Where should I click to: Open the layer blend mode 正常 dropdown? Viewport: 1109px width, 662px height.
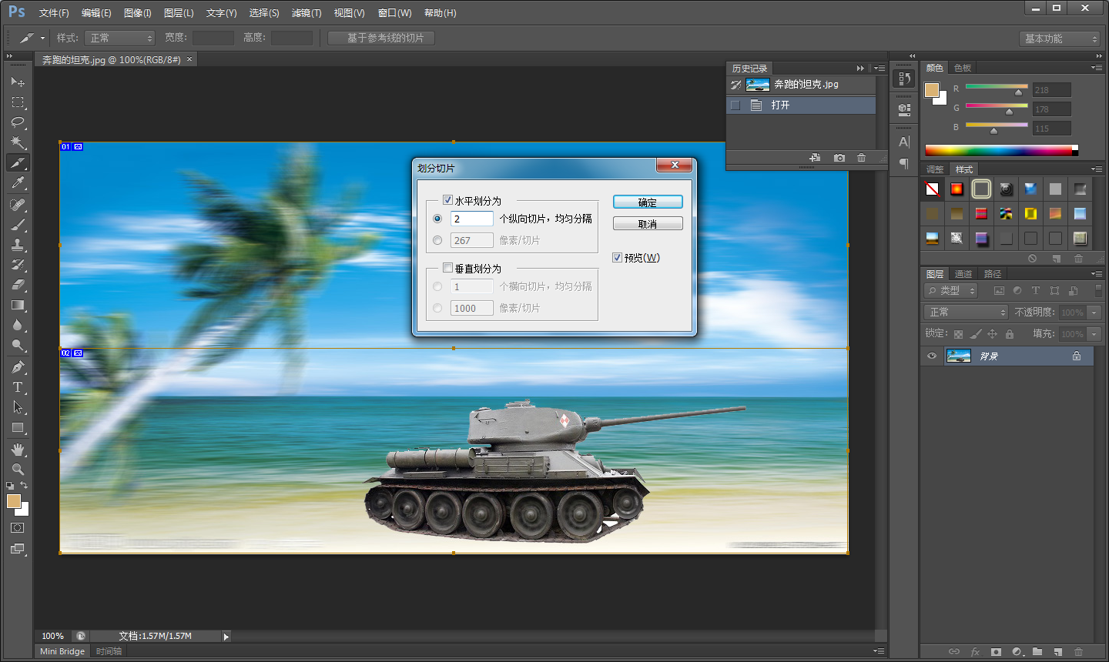pyautogui.click(x=966, y=312)
